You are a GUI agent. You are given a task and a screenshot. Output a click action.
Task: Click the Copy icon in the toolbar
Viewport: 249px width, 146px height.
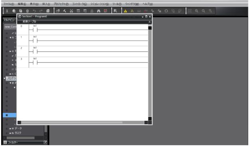click(x=14, y=11)
